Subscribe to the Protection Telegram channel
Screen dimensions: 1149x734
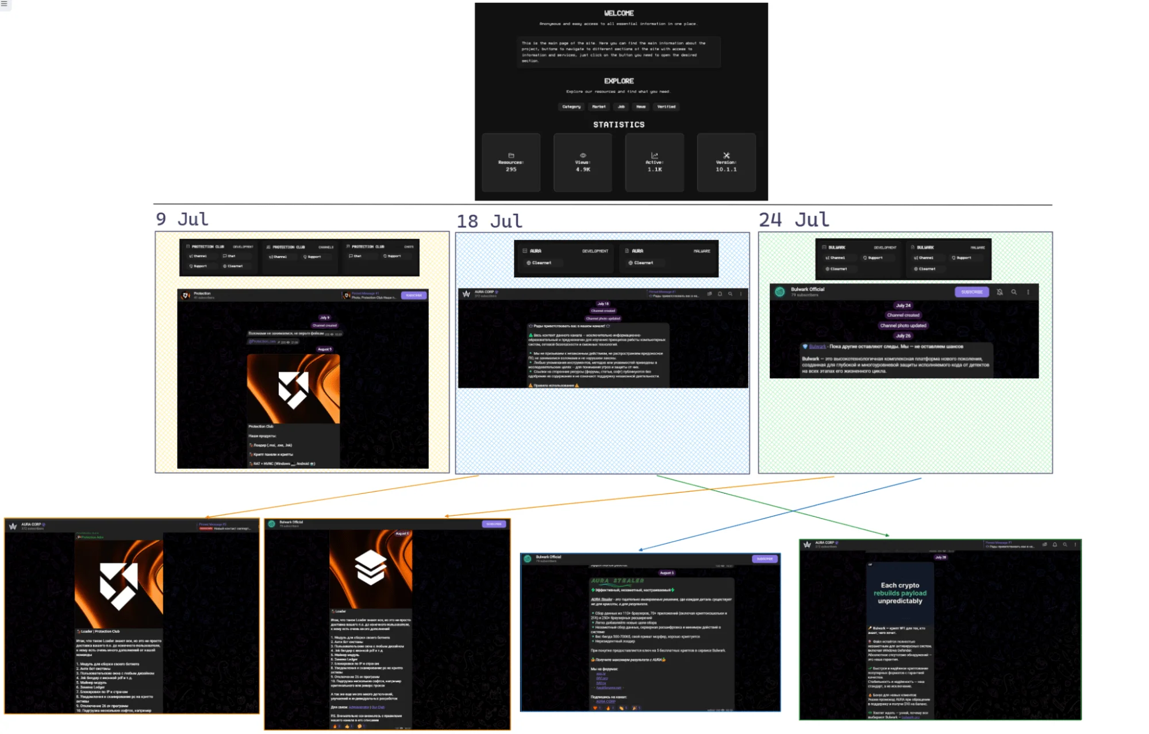(x=414, y=295)
